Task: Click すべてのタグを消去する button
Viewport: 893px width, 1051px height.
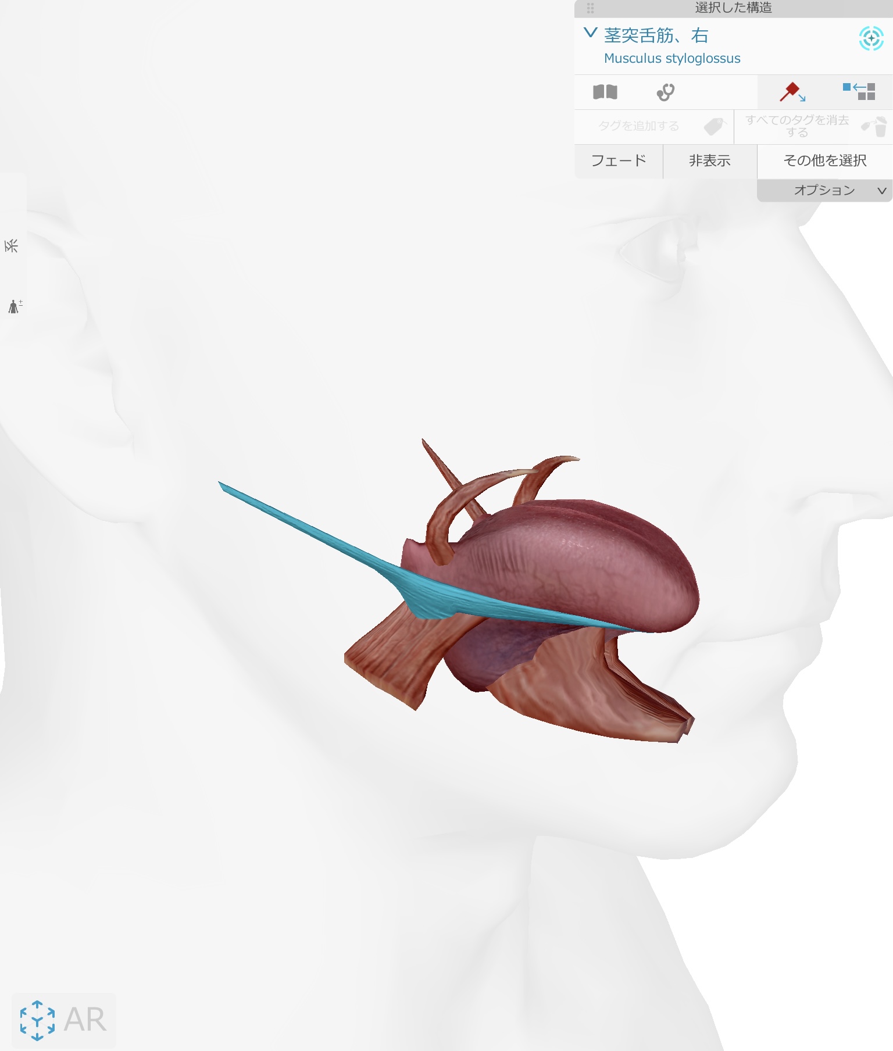Action: (813, 126)
